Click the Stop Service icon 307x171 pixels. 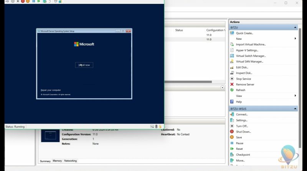click(232, 79)
